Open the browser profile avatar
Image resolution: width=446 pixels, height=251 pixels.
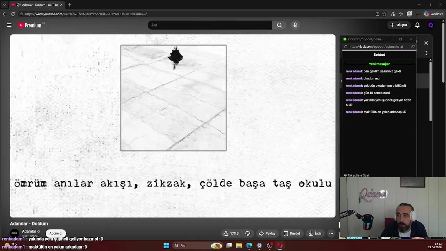pyautogui.click(x=409, y=14)
